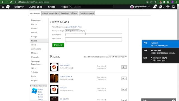179x101 pixels.
Task: Open the BIG DONATE pass link
Action: (x=64, y=99)
